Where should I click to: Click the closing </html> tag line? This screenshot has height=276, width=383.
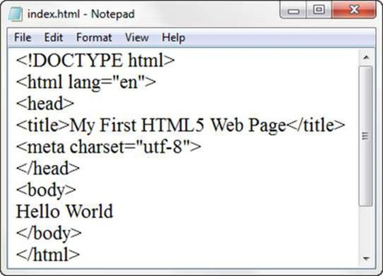(48, 254)
